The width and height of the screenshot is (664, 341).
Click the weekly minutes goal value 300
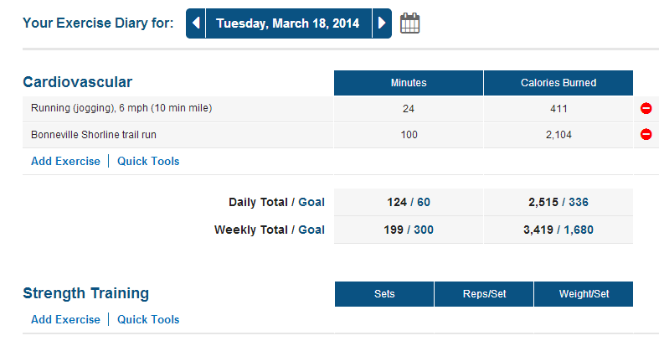423,230
